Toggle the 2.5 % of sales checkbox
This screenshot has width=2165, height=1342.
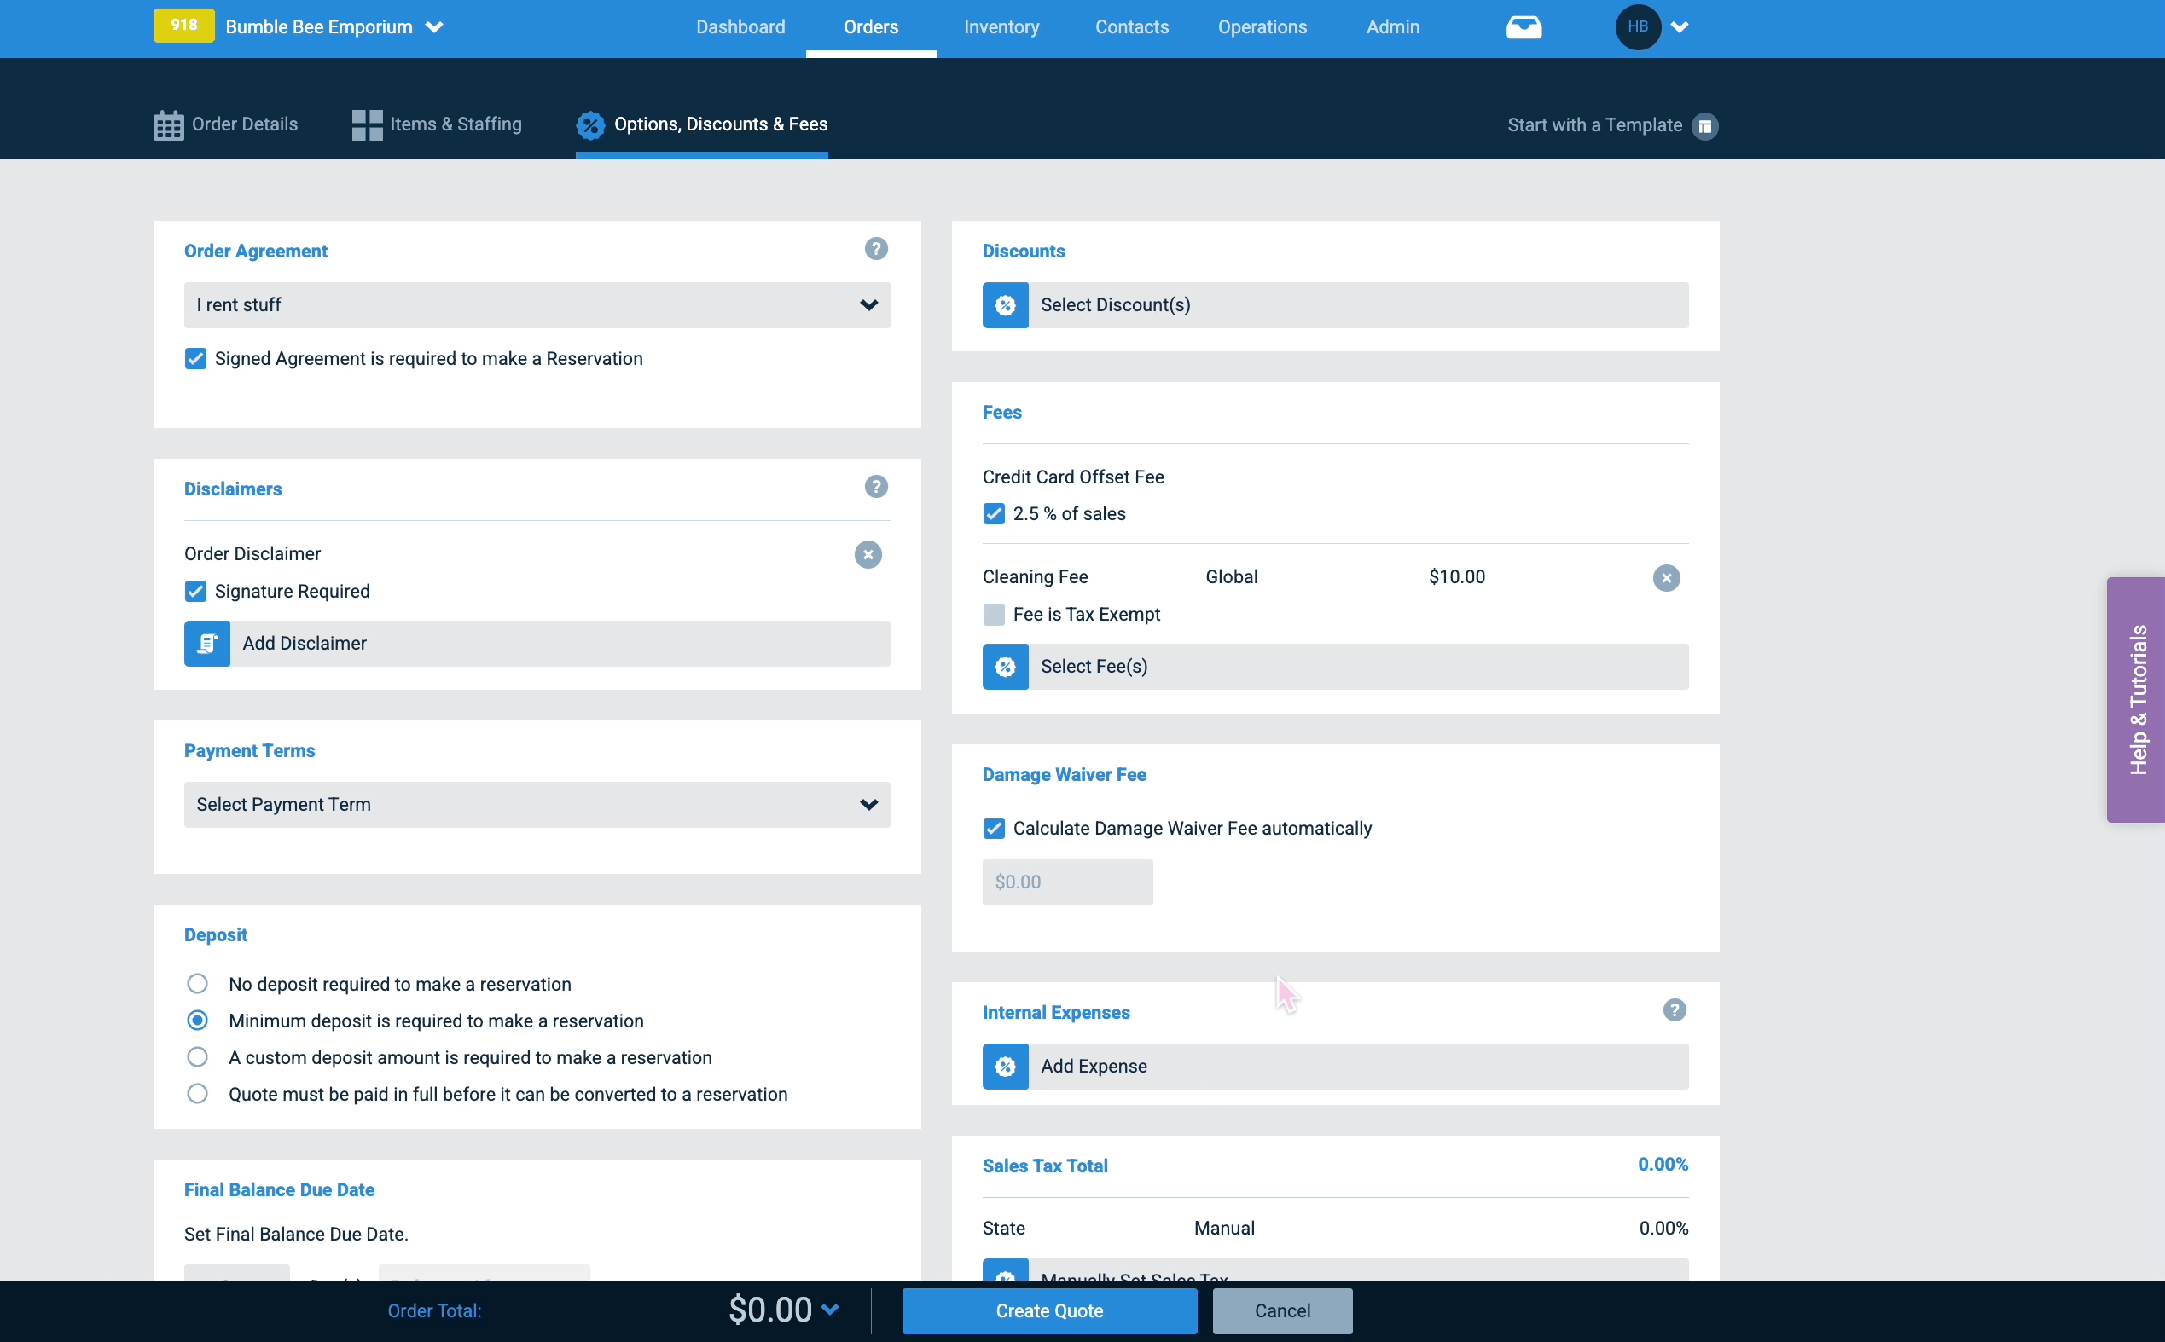pyautogui.click(x=994, y=514)
